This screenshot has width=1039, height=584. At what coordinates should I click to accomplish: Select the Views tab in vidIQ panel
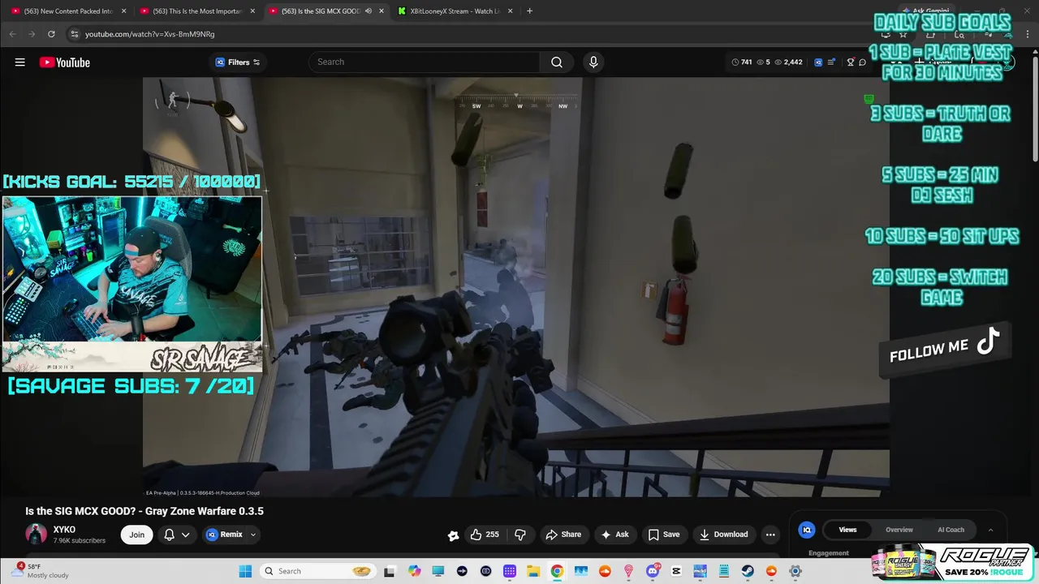tap(847, 530)
